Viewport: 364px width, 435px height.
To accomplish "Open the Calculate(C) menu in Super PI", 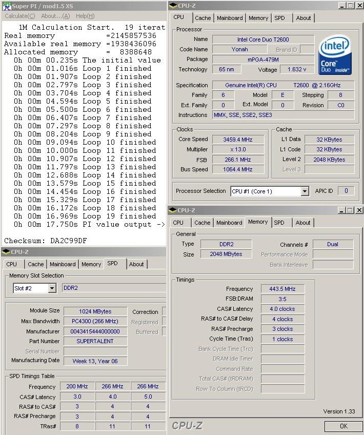I will (20, 16).
